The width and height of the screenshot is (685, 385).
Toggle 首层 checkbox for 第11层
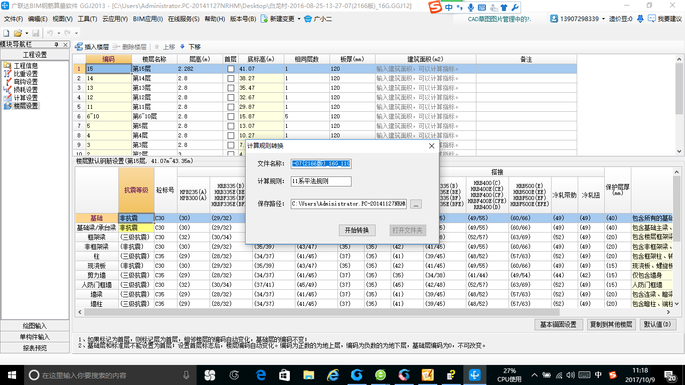click(231, 107)
